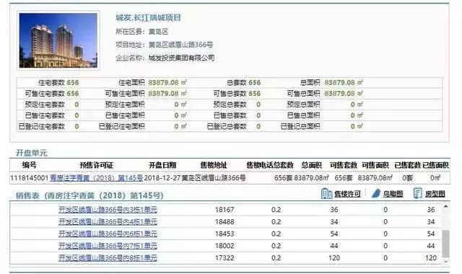
Task: Click 销售表 section heading
Action: click(90, 195)
